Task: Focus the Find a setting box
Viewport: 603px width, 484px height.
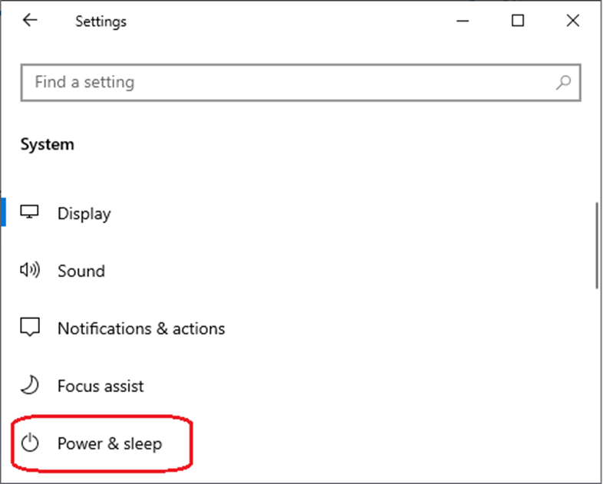Action: tap(301, 83)
